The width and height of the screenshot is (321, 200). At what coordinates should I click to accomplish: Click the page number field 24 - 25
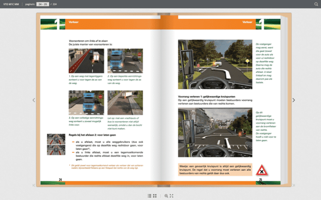(43, 4)
